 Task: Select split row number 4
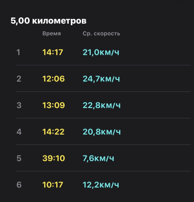103,132
